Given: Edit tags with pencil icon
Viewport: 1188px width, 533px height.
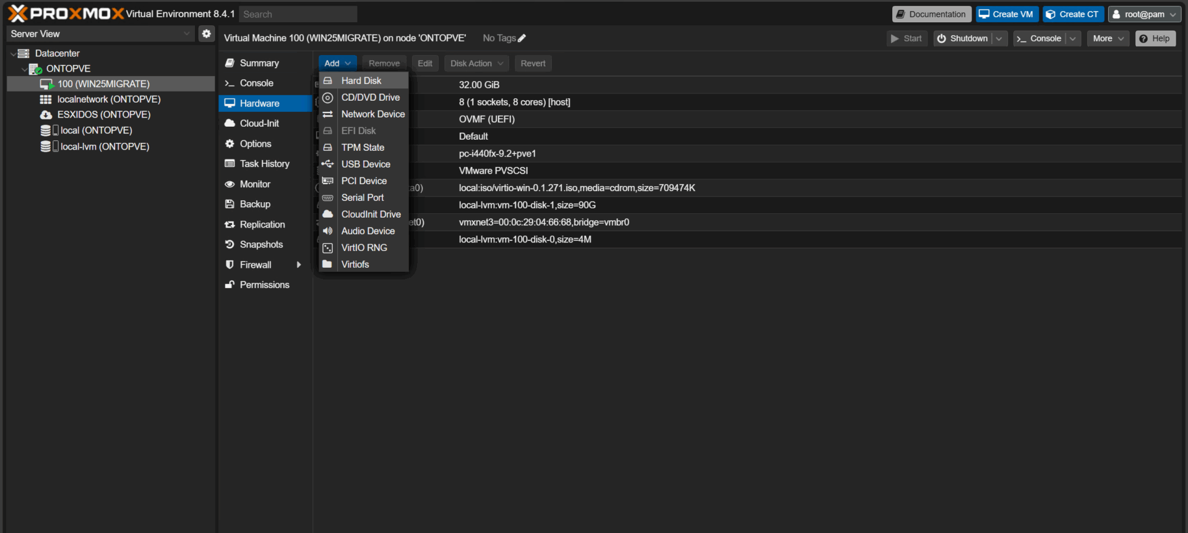Looking at the screenshot, I should pos(522,38).
